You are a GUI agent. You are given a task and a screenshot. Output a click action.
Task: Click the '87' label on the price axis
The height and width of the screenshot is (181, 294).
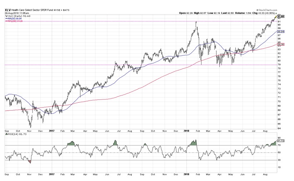pyautogui.click(x=279, y=35)
